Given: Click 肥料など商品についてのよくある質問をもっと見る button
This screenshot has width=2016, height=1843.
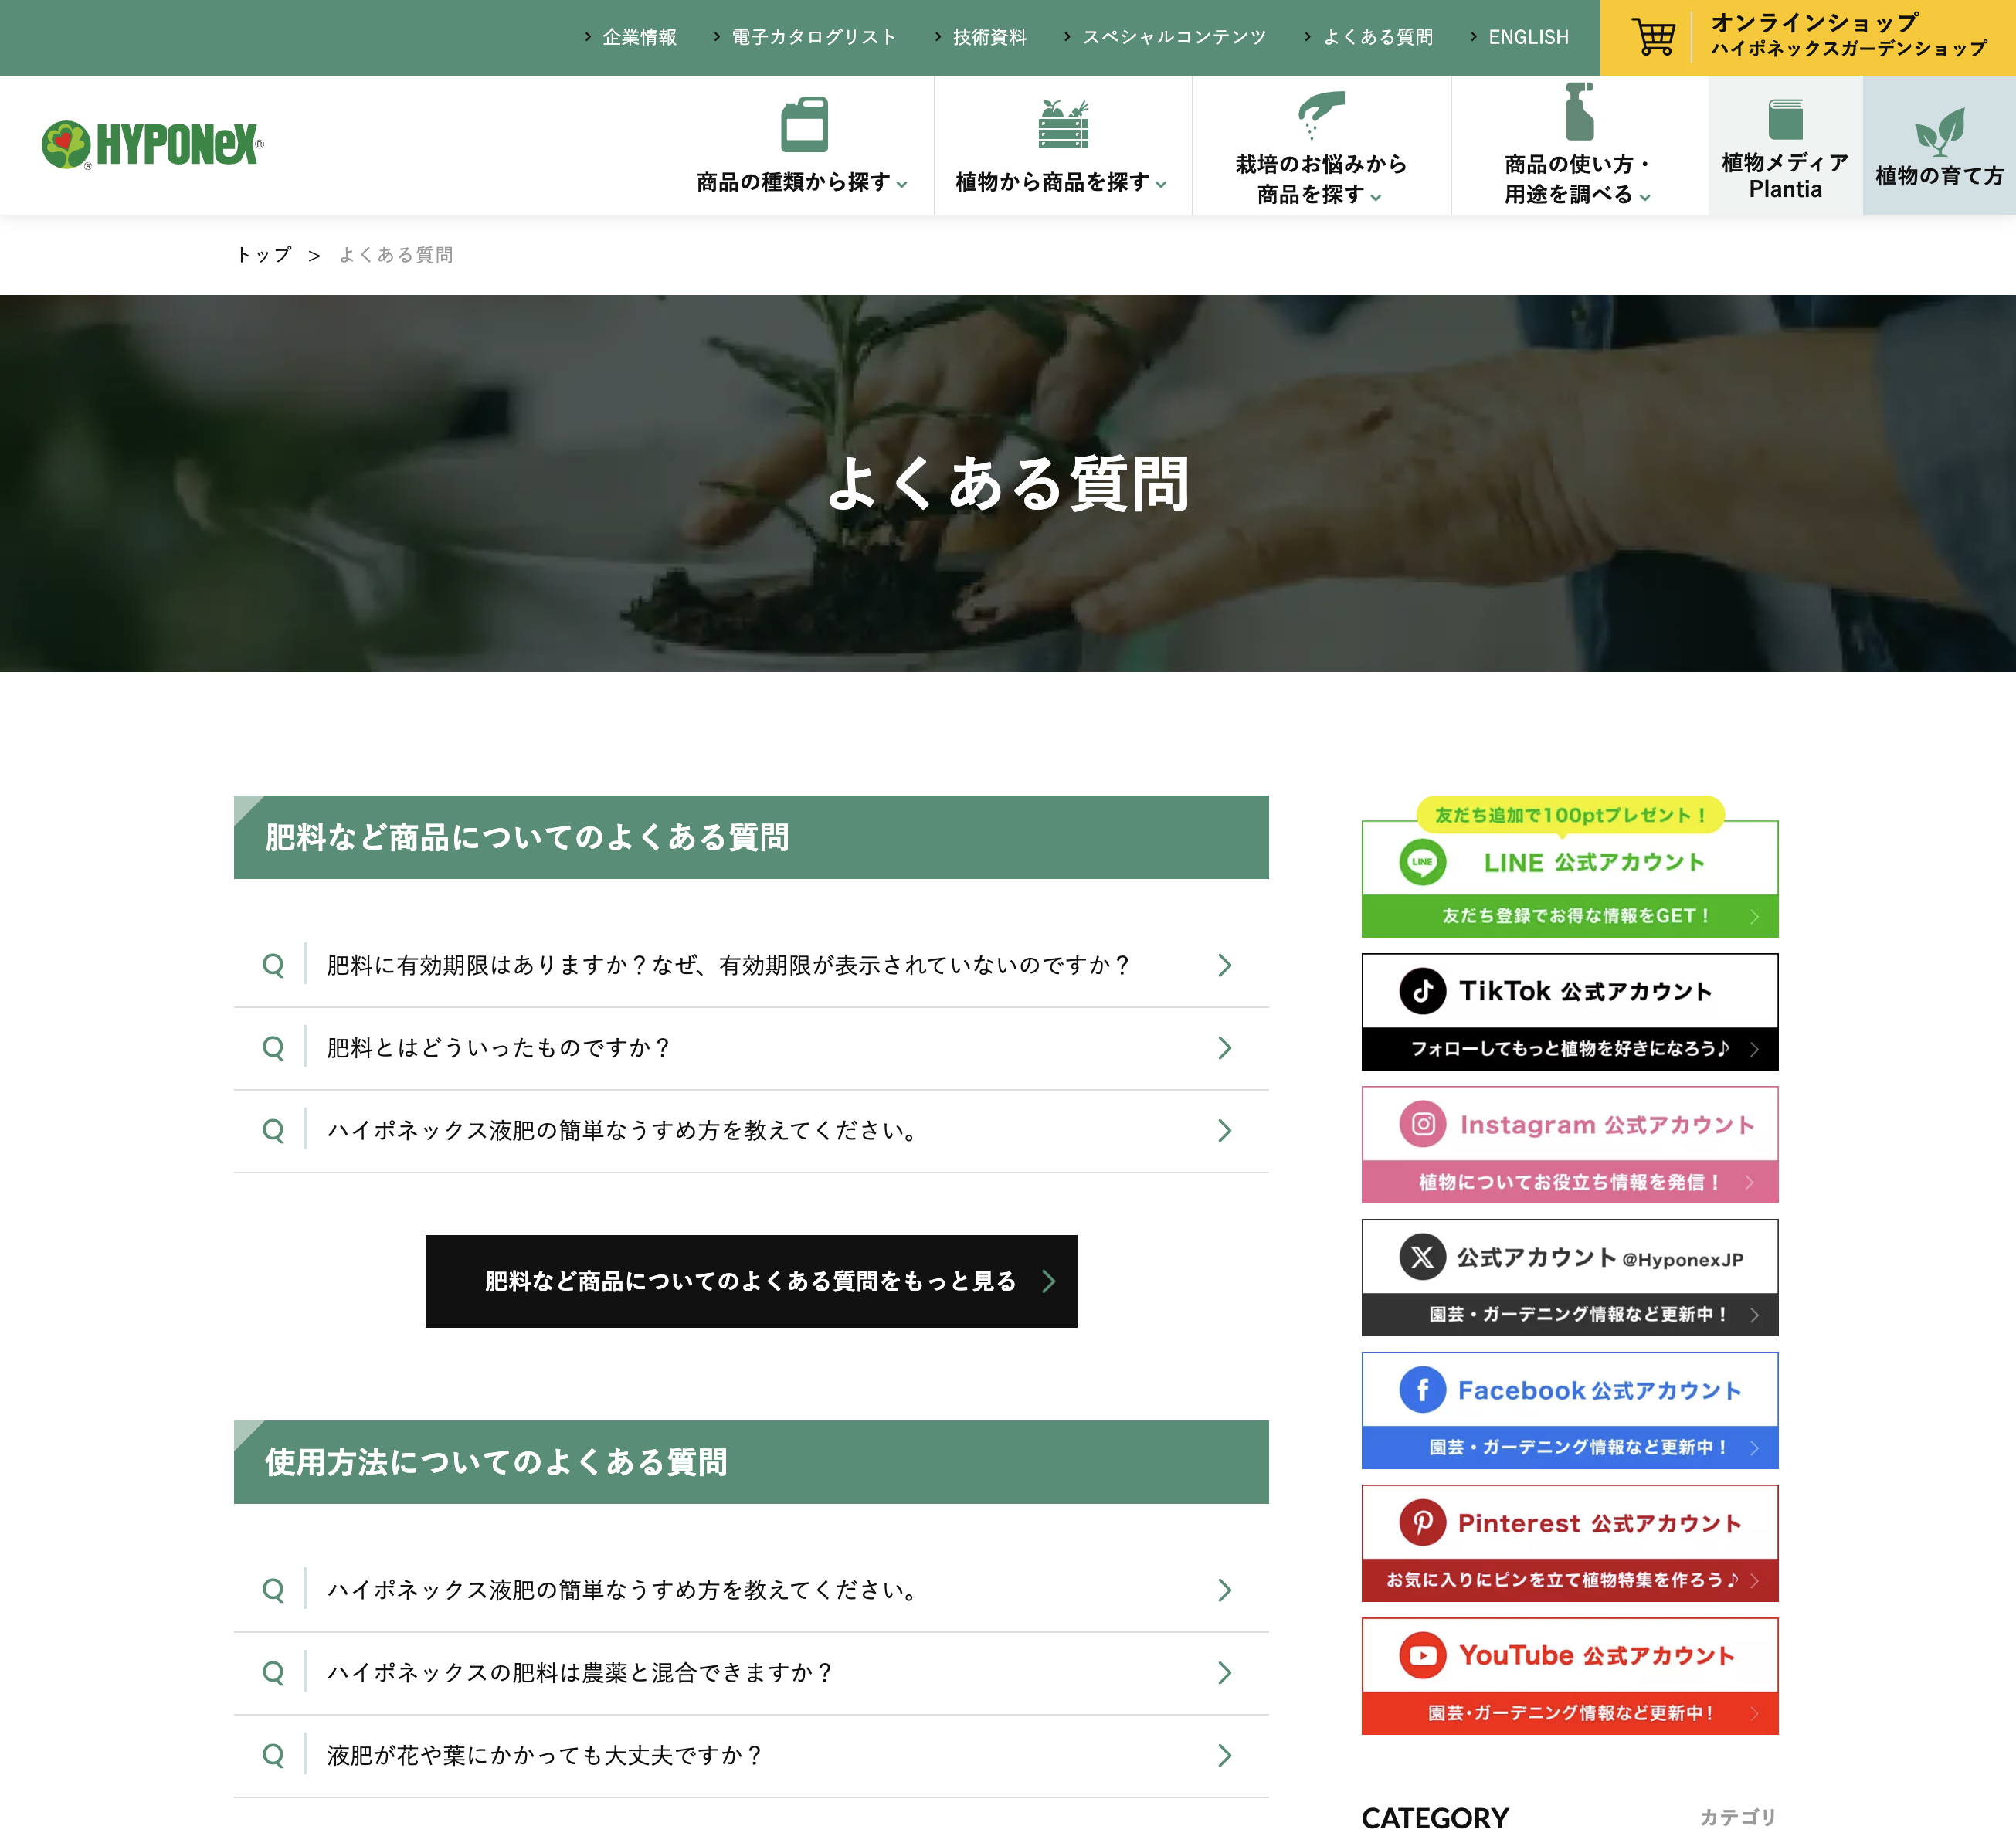Looking at the screenshot, I should pos(751,1281).
